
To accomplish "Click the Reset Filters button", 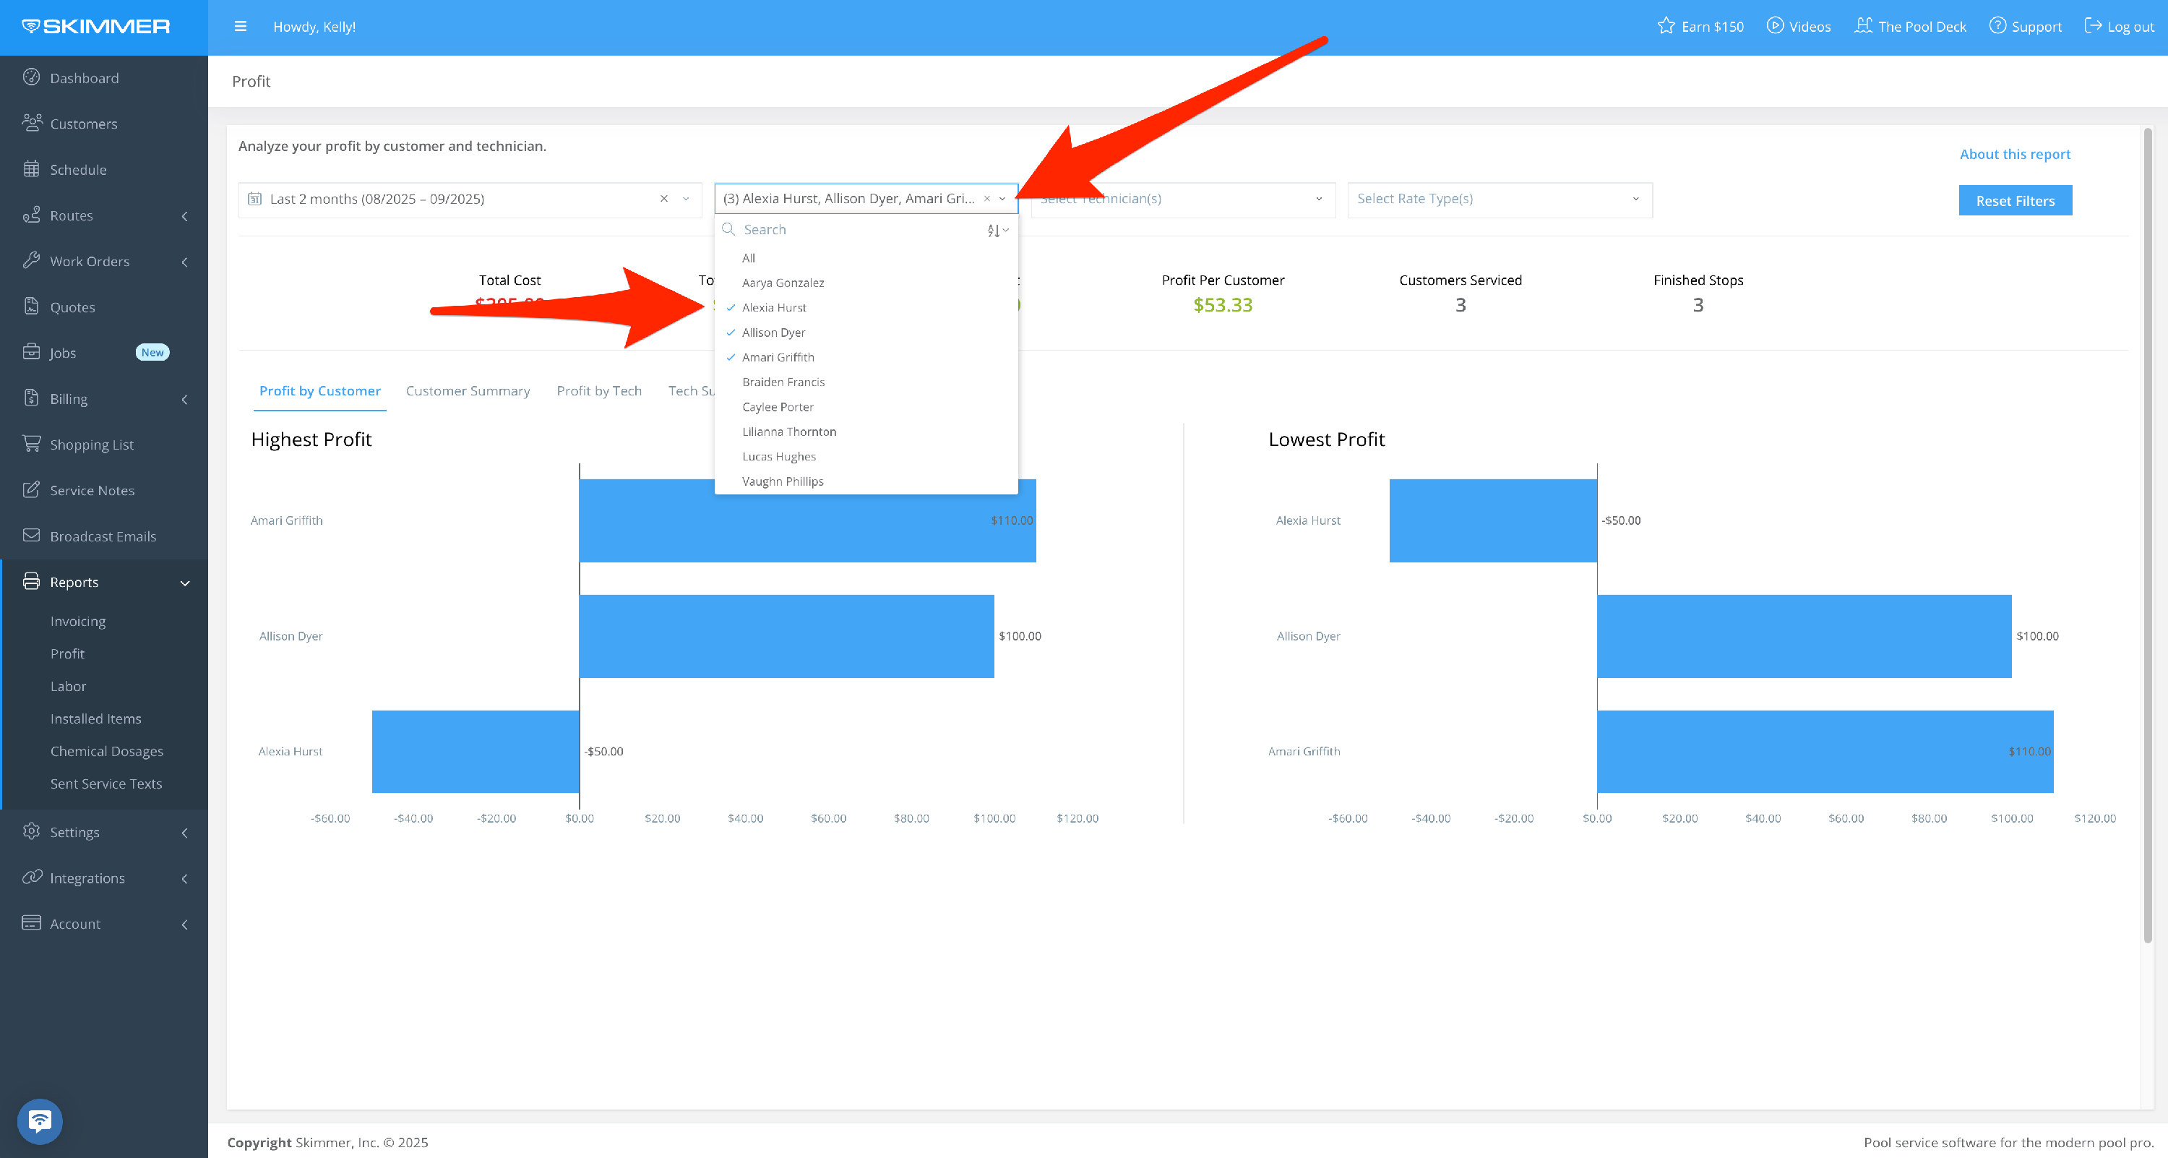I will (2014, 201).
